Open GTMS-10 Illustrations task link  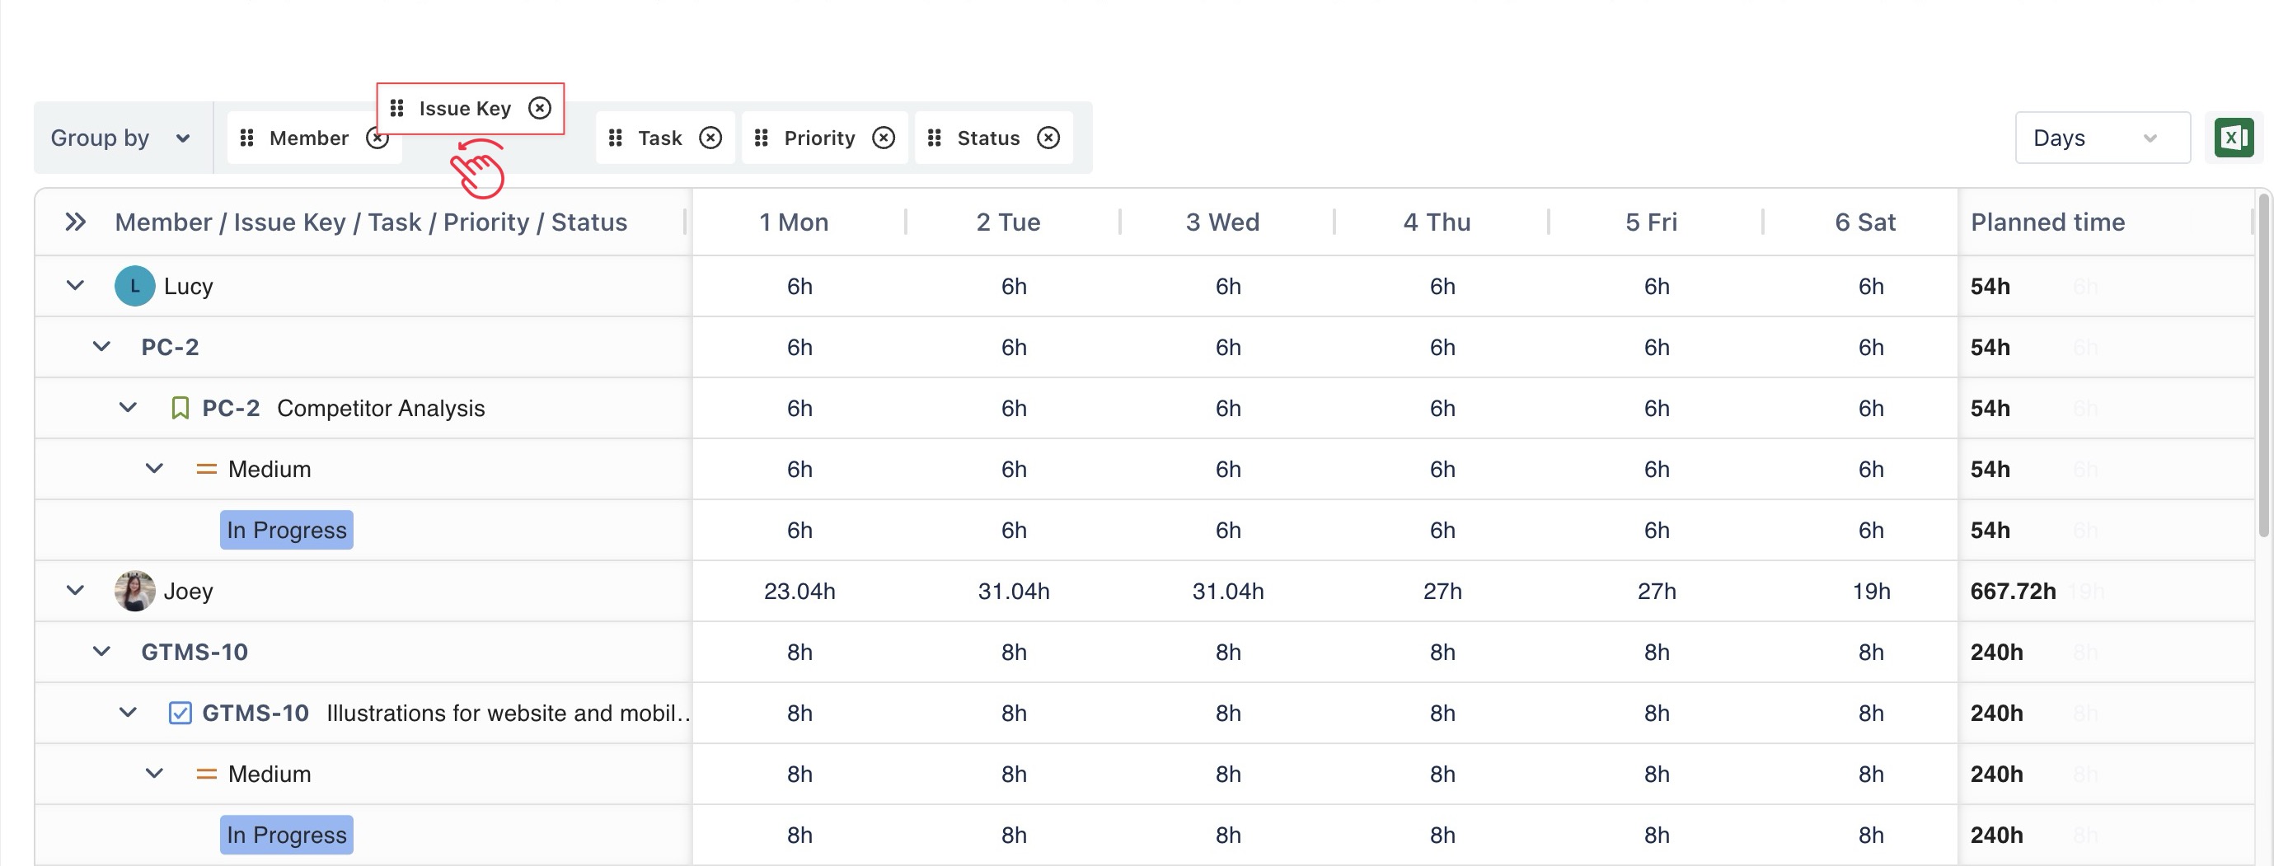pos(256,713)
